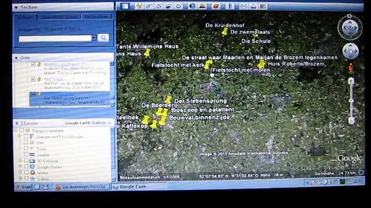Uncheck the second place entry checkbox in Orte
Screen dimensions: 371x208
pos(34,79)
